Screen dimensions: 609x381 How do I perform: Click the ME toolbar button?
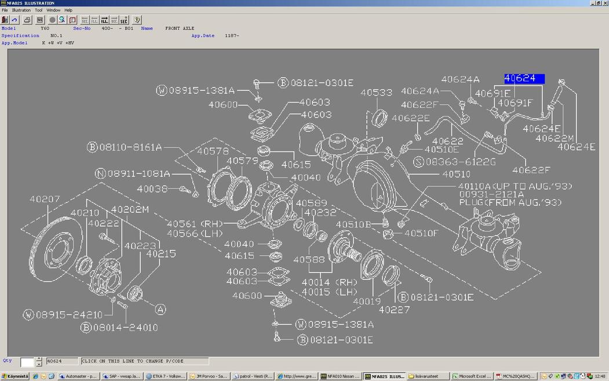[40, 20]
